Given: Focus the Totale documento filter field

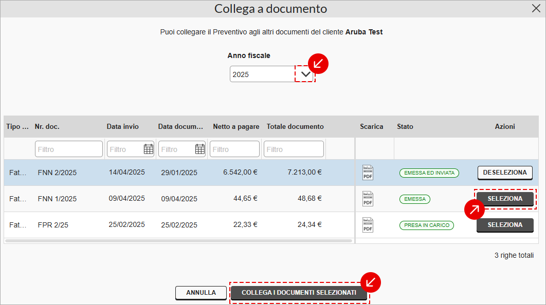Looking at the screenshot, I should tap(294, 149).
